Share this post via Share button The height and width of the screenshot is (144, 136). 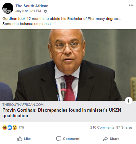click(111, 139)
